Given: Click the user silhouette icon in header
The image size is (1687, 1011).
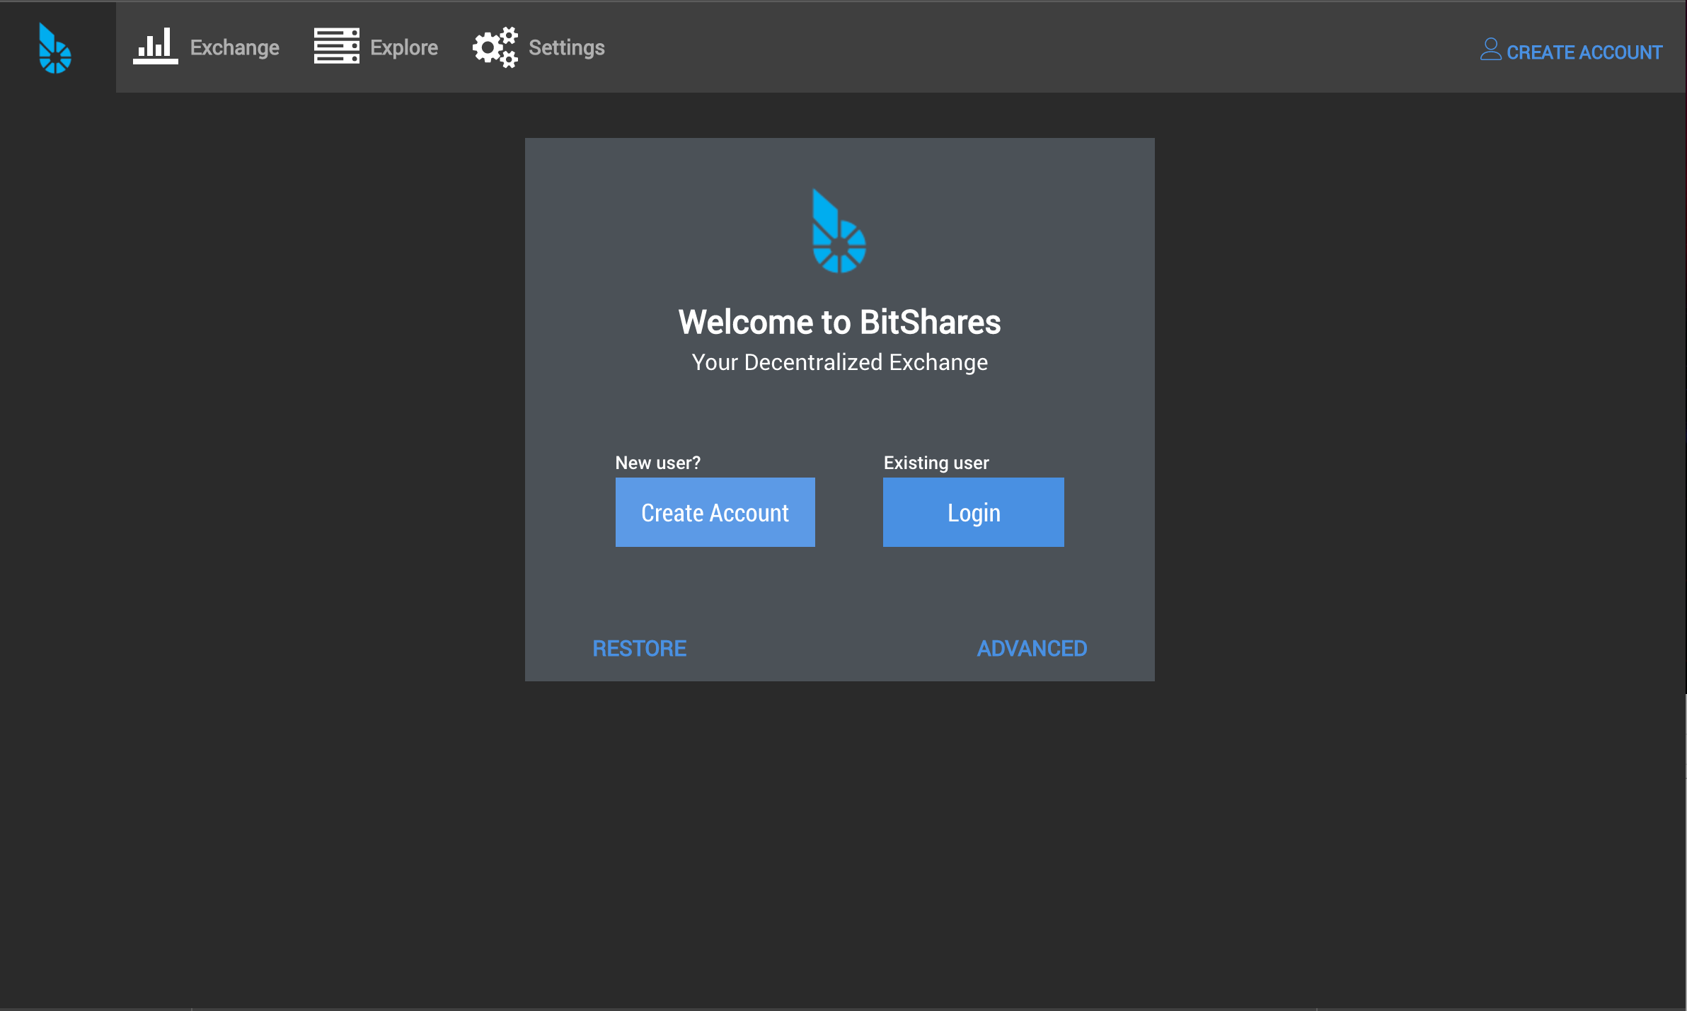Looking at the screenshot, I should [1490, 49].
